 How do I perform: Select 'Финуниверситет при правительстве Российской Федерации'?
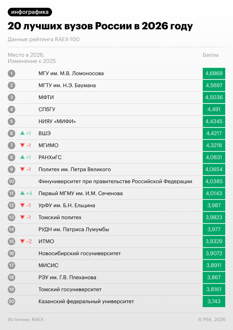[115, 181]
